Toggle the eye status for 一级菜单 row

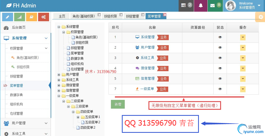pos(220,89)
